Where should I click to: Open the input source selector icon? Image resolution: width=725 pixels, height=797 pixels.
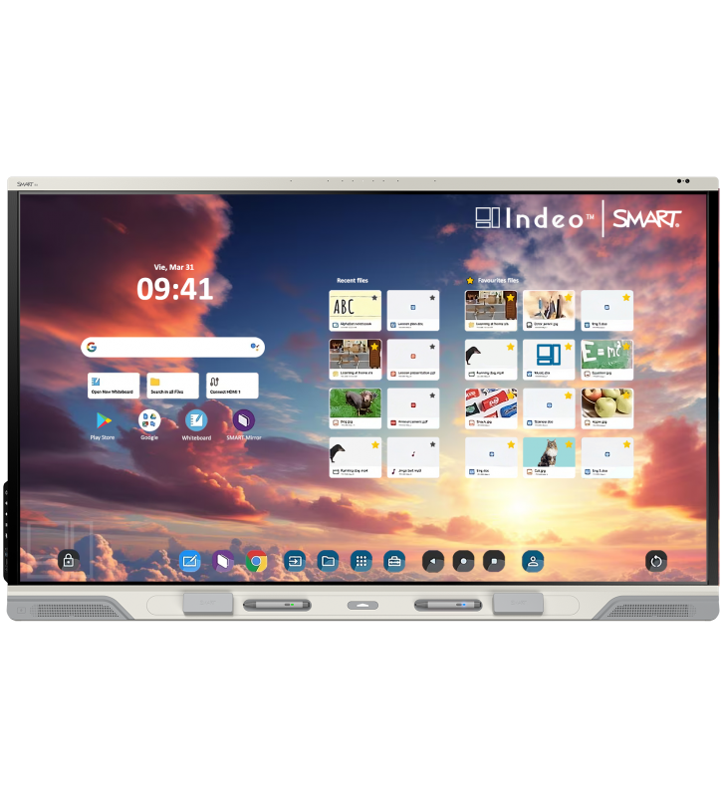point(295,561)
